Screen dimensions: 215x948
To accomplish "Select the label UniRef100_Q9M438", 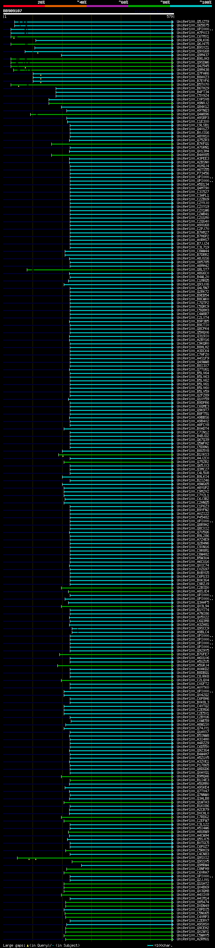I will [x=193, y=70].
